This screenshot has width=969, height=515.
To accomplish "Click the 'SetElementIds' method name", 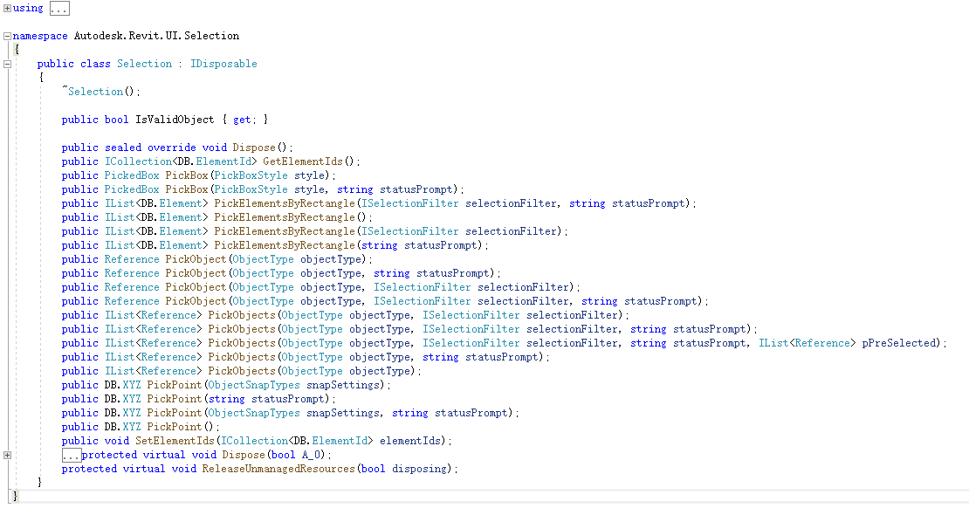I will pyautogui.click(x=175, y=441).
